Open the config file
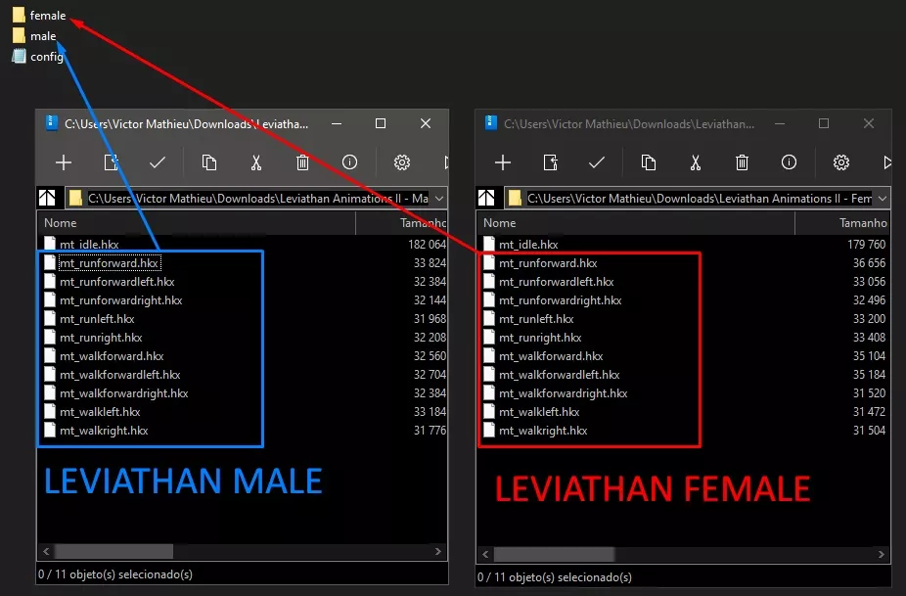Screen dimensions: 906x596 point(37,56)
